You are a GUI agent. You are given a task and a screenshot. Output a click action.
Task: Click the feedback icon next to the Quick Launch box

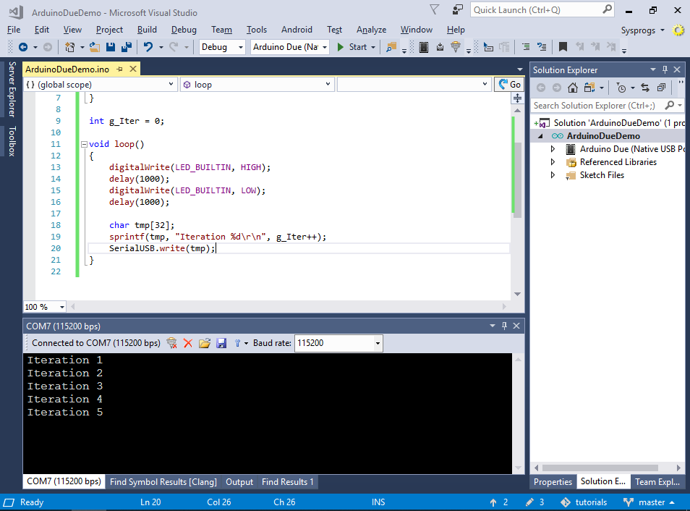[458, 9]
